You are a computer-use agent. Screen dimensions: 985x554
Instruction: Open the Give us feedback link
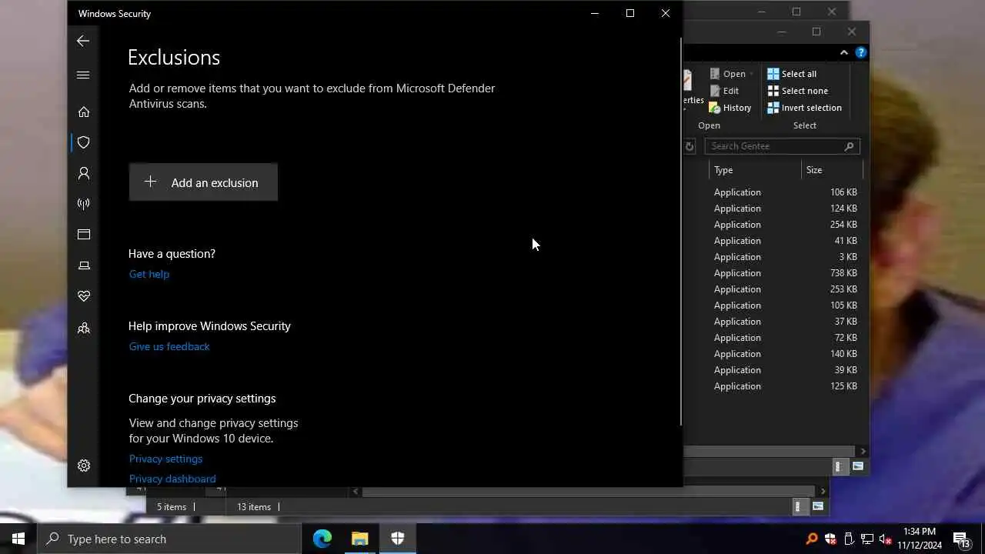click(x=169, y=346)
